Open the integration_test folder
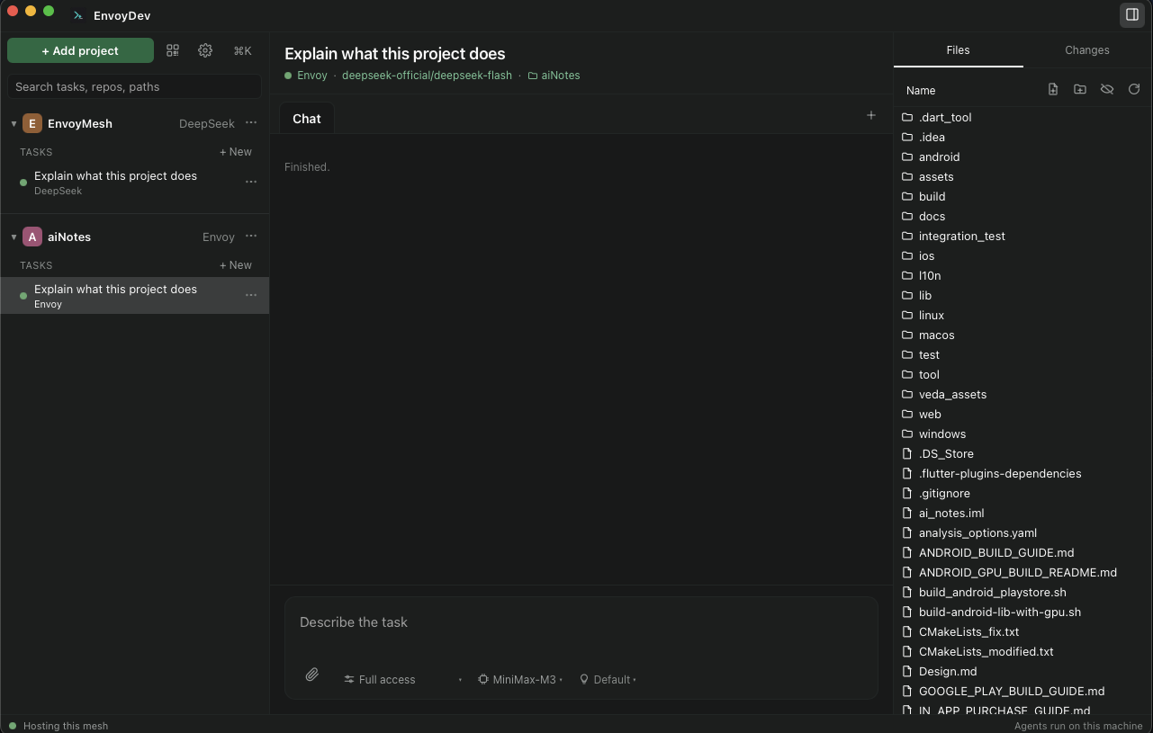 (1023, 236)
